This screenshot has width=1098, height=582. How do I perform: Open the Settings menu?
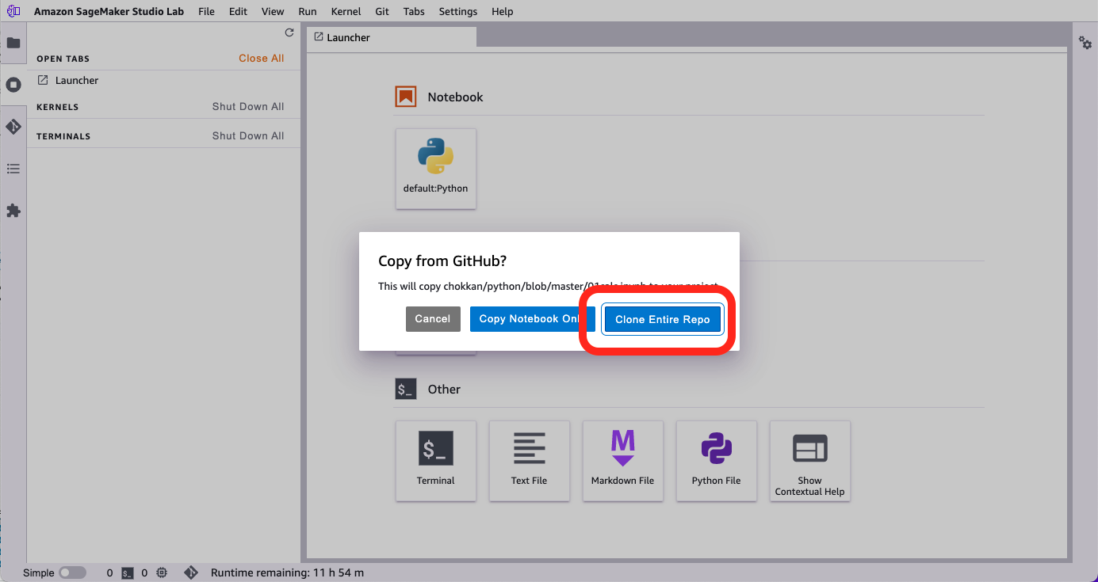click(x=458, y=11)
